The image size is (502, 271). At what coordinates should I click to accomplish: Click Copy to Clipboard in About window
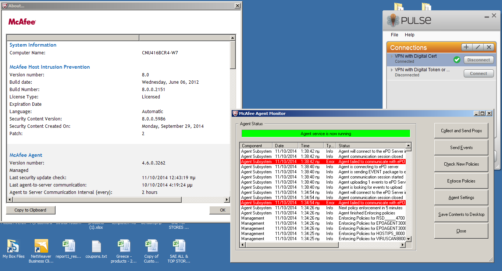coord(31,210)
